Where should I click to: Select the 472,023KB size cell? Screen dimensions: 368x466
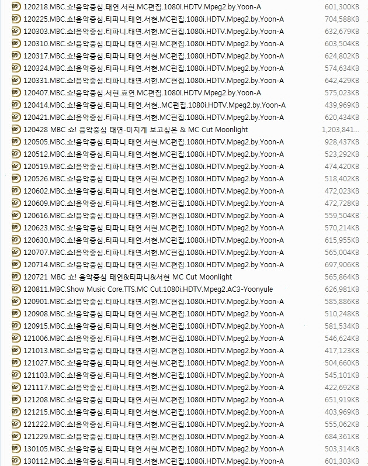click(342, 191)
